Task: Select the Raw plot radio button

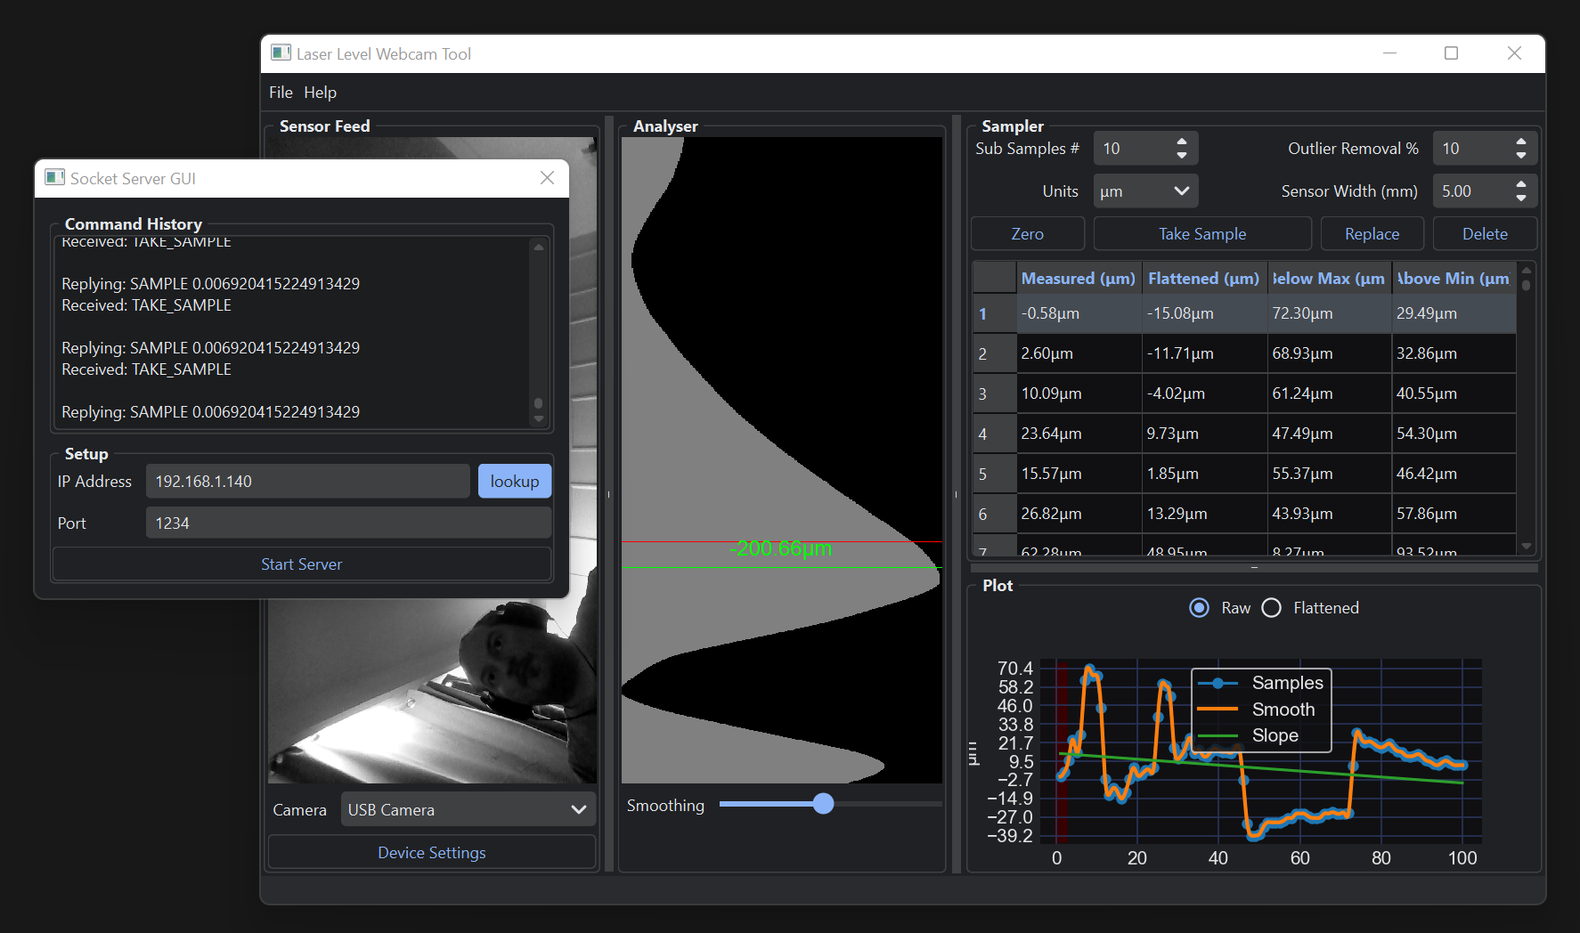Action: 1200,608
